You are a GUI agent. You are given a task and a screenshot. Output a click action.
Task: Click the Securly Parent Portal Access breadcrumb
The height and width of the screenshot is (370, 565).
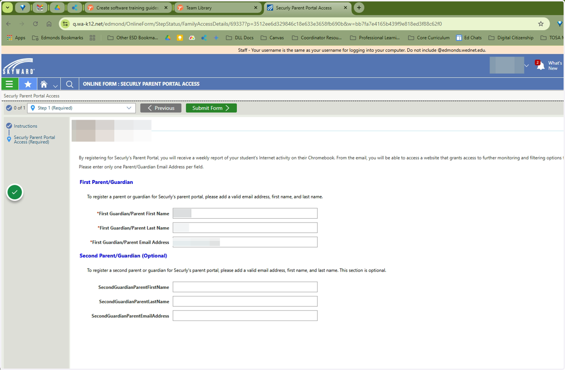pos(32,96)
